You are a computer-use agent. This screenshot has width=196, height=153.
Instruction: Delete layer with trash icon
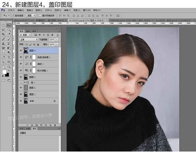tap(55, 125)
